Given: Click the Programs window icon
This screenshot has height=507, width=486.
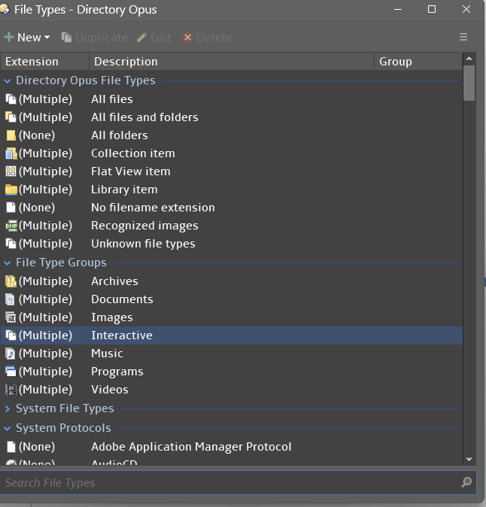Looking at the screenshot, I should (x=11, y=372).
